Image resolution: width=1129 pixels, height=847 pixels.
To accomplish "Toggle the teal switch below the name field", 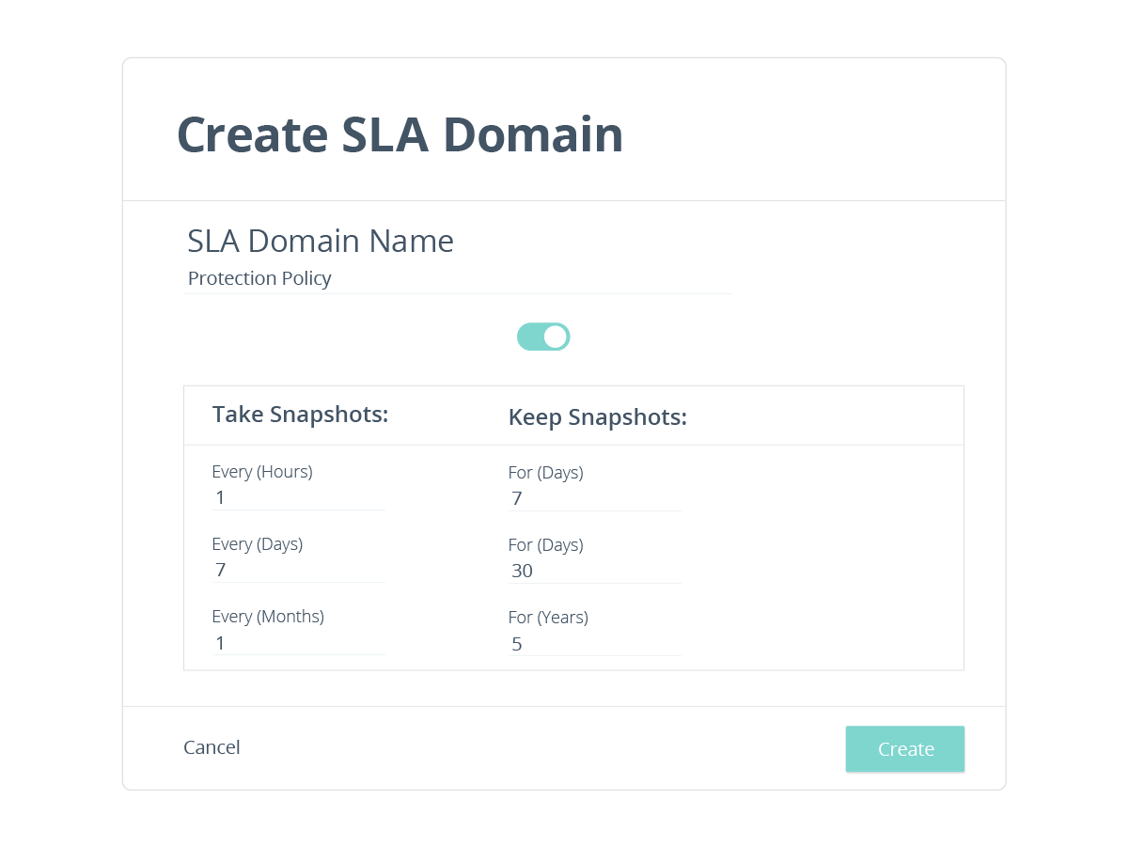I will click(543, 337).
